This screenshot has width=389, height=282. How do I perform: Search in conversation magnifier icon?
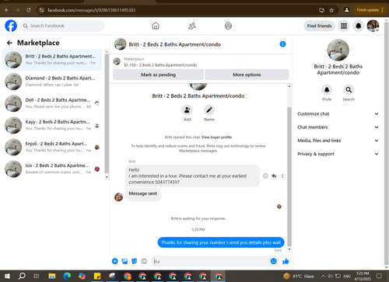(x=349, y=90)
